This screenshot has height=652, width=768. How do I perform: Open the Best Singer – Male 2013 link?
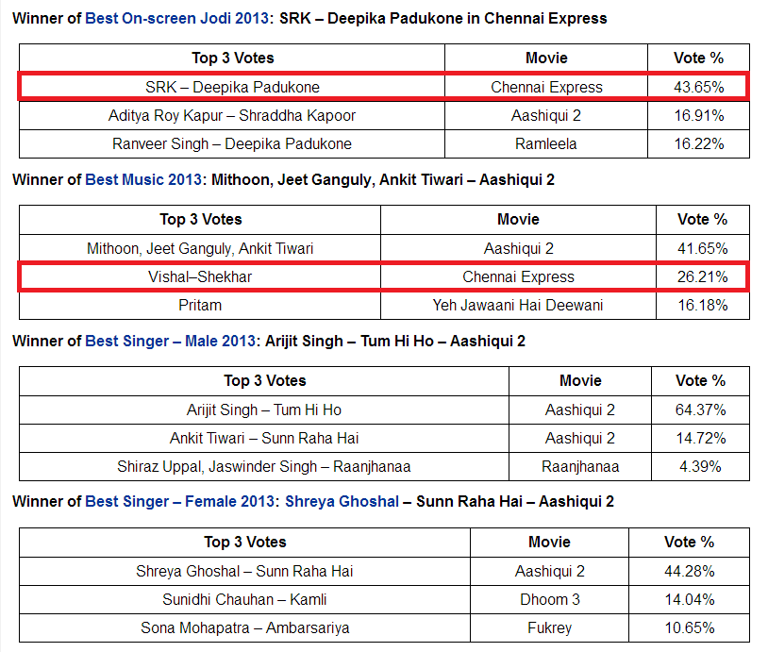(x=170, y=341)
